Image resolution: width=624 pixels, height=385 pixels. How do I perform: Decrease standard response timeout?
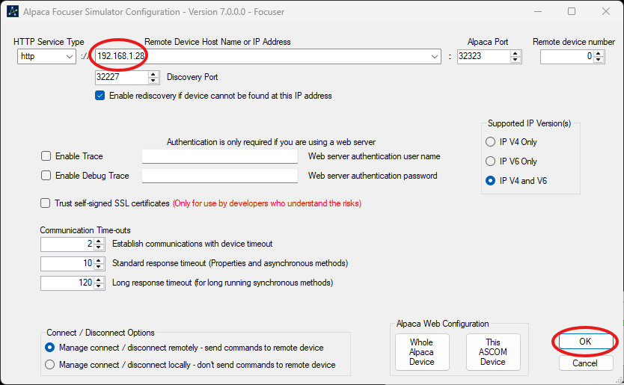(99, 266)
